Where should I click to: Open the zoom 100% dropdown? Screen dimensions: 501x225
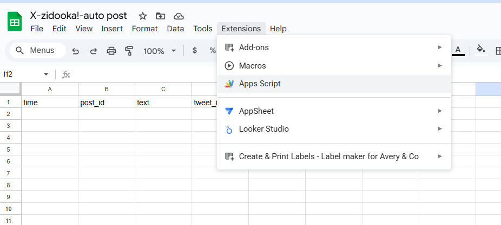[x=160, y=51]
